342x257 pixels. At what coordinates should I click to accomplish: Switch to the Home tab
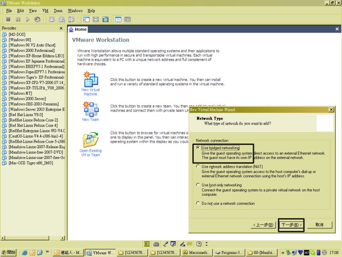tap(78, 29)
